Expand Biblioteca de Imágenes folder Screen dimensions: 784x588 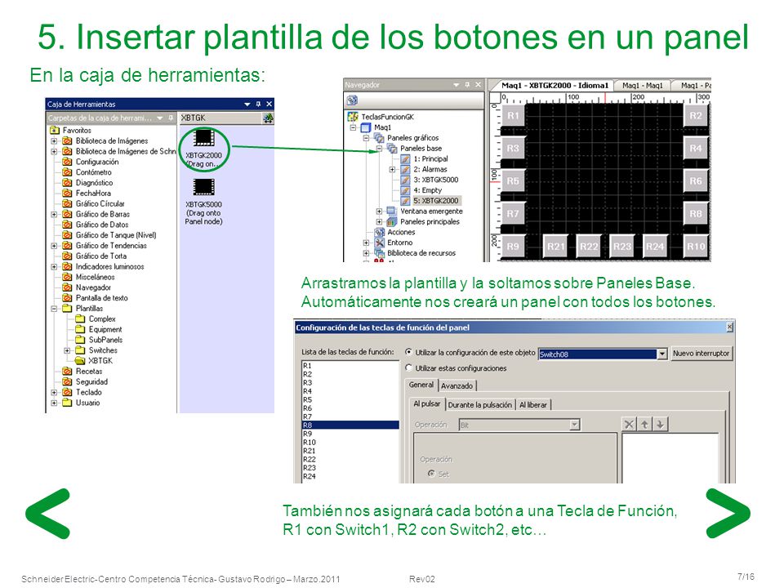tap(54, 141)
